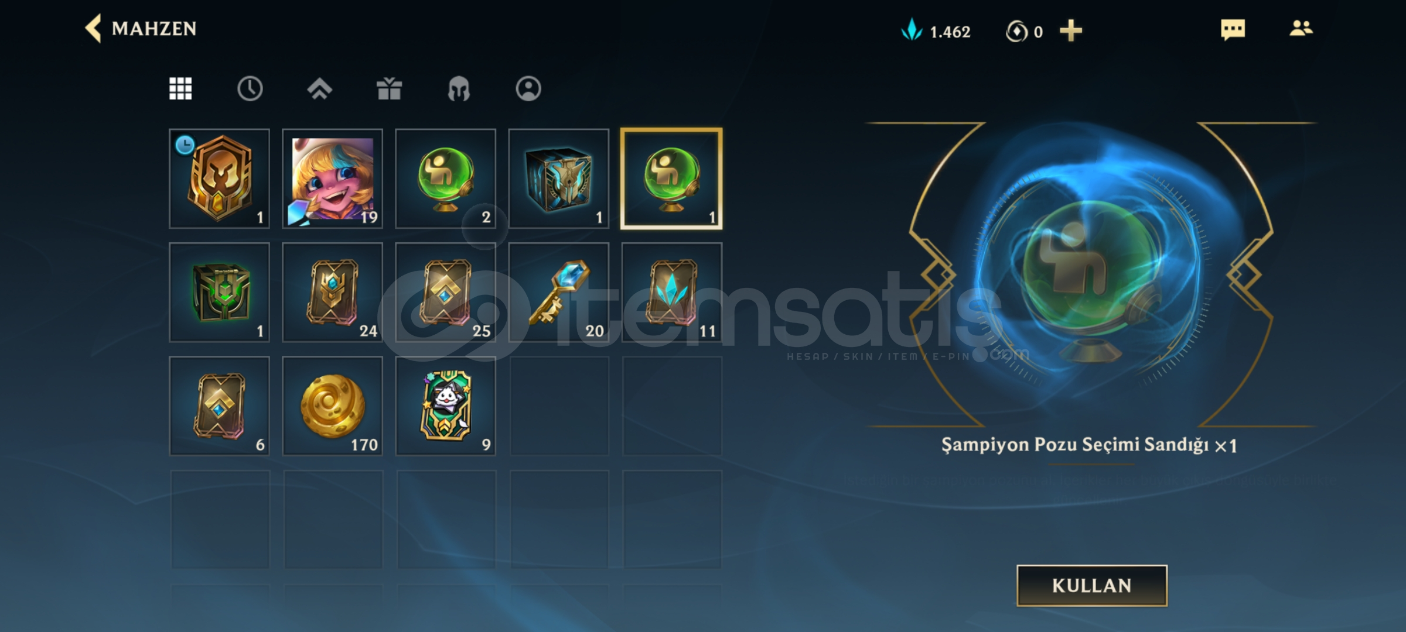Screen dimensions: 1406x632
Task: Select the green pose orb with quantity 2
Action: pos(446,178)
